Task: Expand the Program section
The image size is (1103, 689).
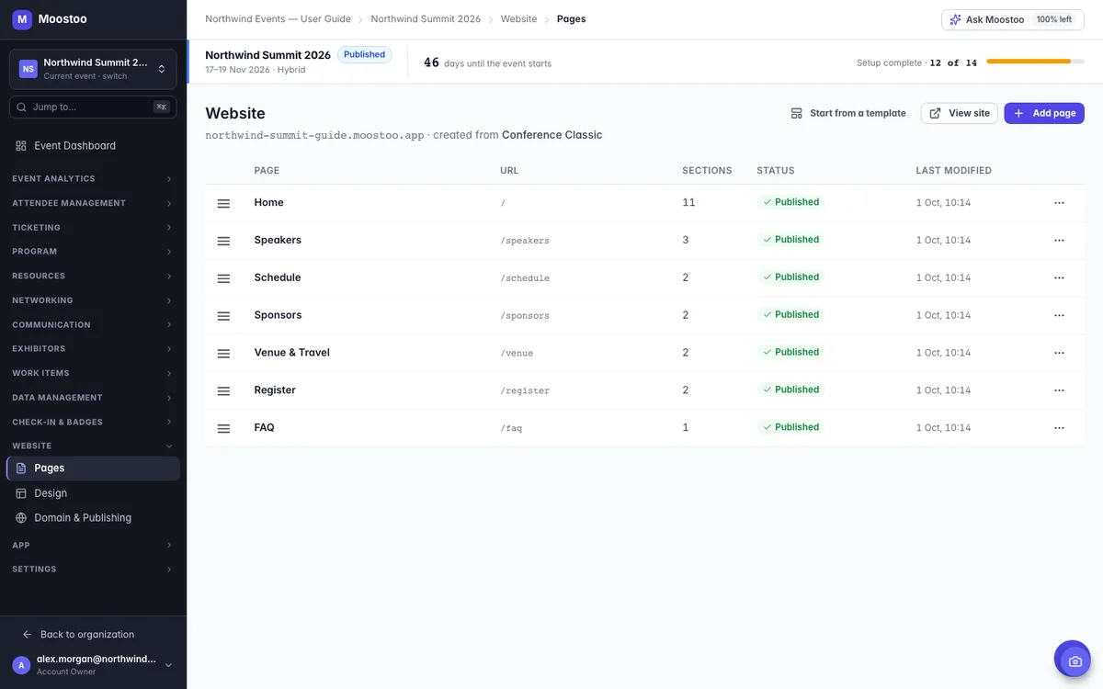Action: tap(93, 252)
